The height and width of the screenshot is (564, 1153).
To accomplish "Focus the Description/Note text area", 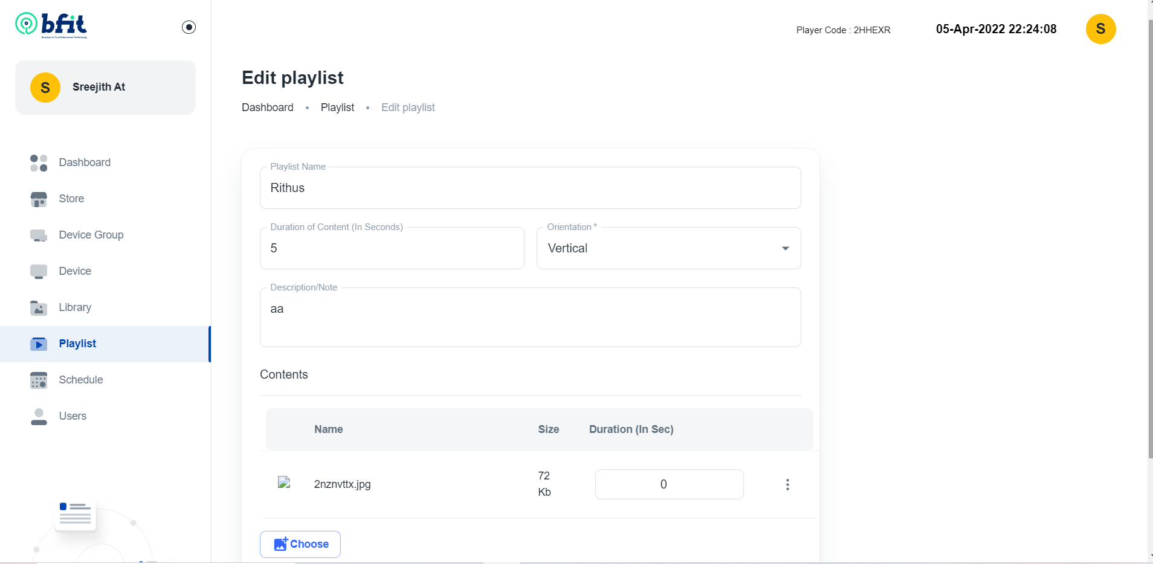I will [x=531, y=317].
